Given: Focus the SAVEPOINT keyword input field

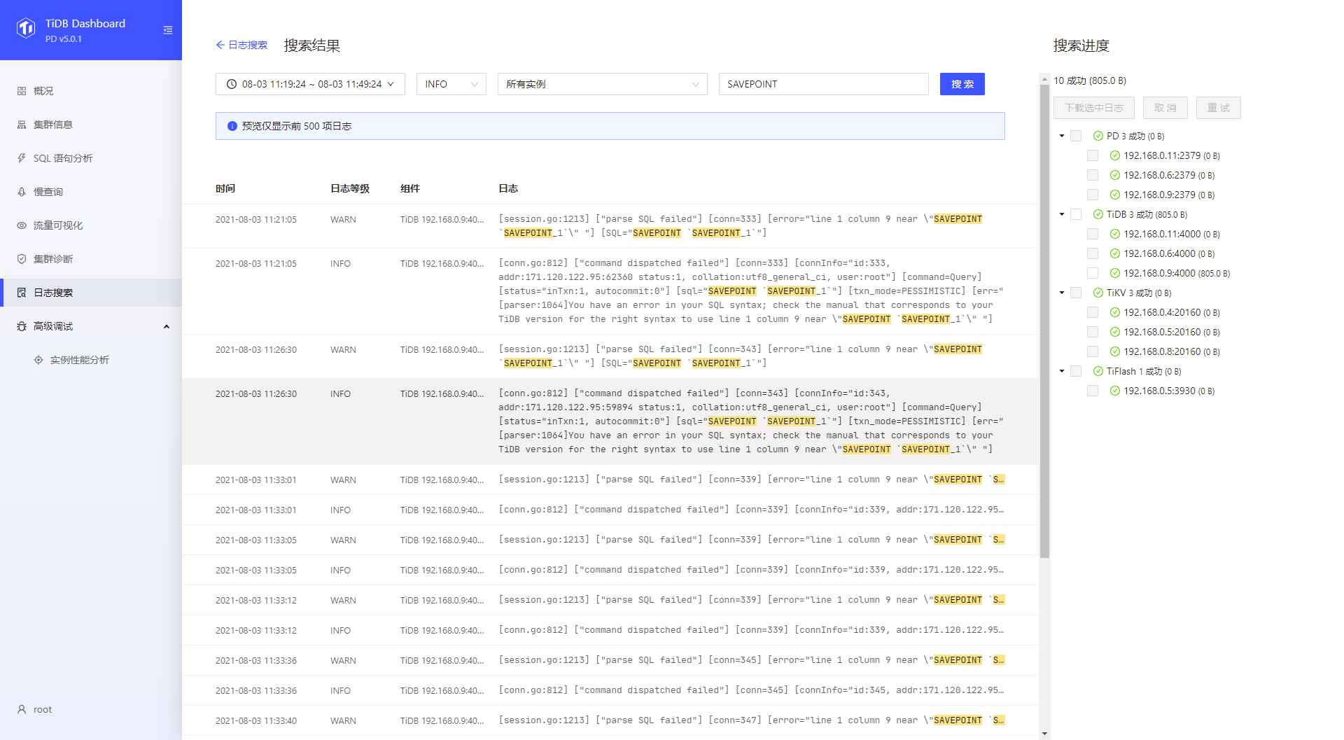Looking at the screenshot, I should tap(824, 84).
